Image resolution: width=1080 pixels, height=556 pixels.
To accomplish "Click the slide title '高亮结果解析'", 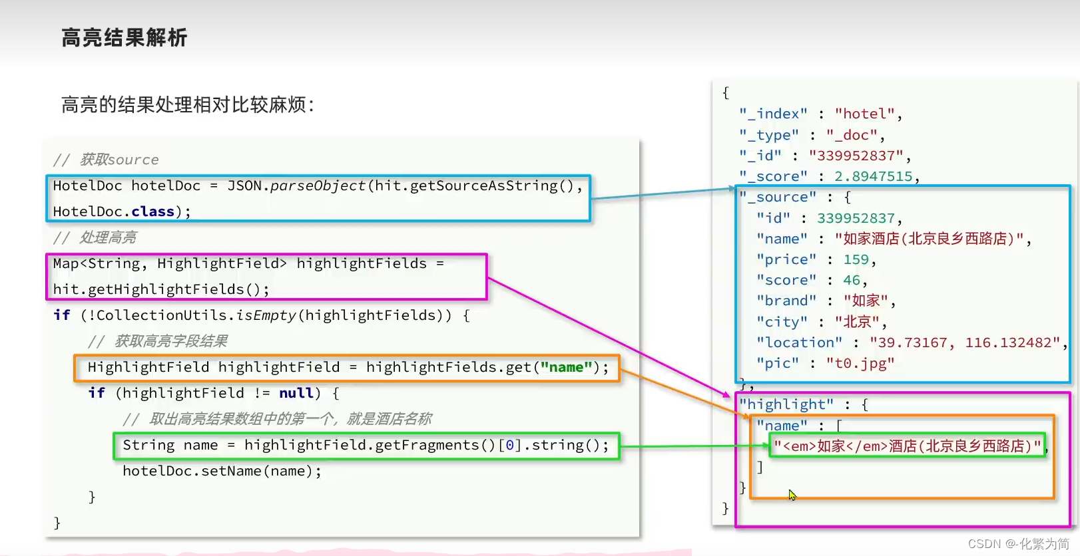I will [x=125, y=37].
